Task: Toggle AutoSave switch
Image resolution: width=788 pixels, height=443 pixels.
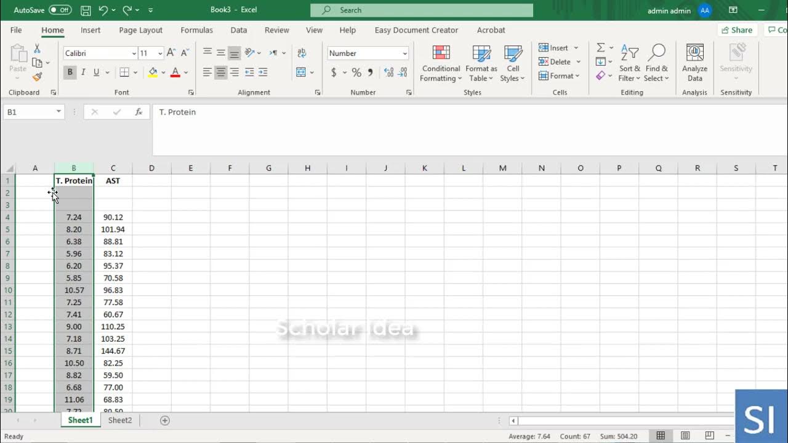Action: [60, 10]
